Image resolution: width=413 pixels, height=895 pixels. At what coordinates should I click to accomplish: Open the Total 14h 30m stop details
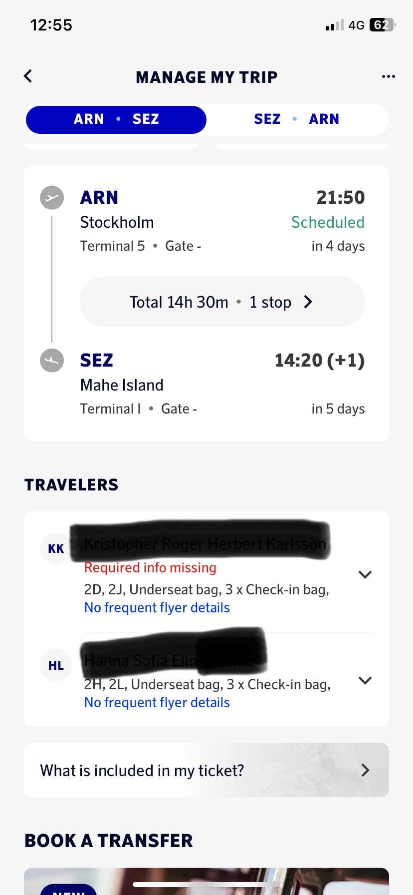coord(222,302)
